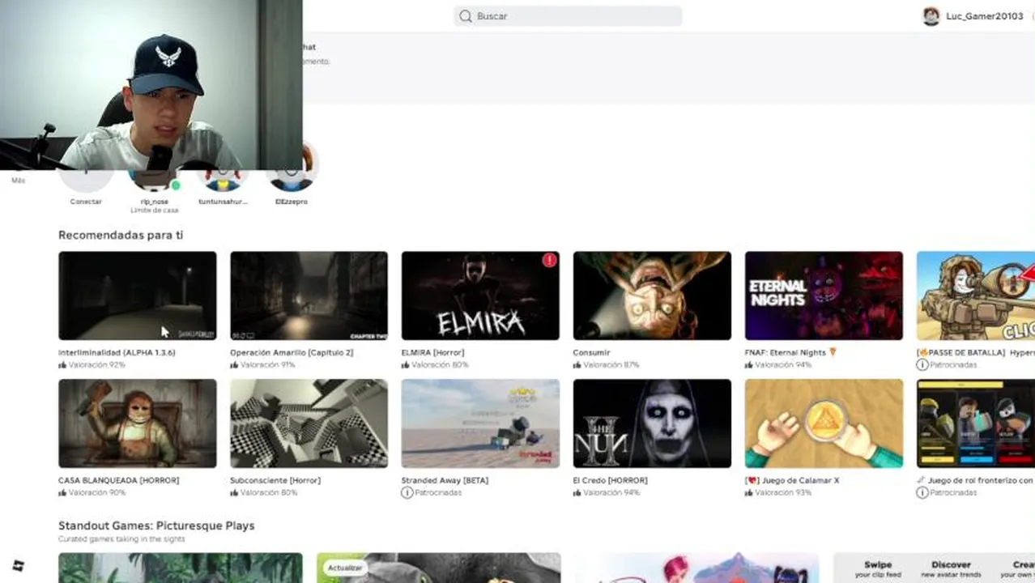Open Interliminalidad (ALPHA 1.3.6) thumbnail
The image size is (1035, 583).
(x=138, y=296)
